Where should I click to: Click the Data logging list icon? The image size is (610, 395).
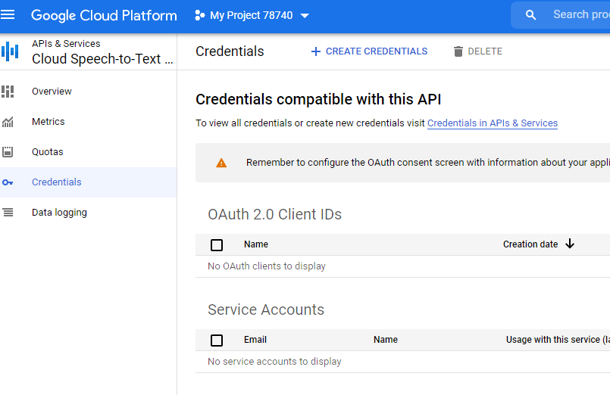pyautogui.click(x=8, y=213)
